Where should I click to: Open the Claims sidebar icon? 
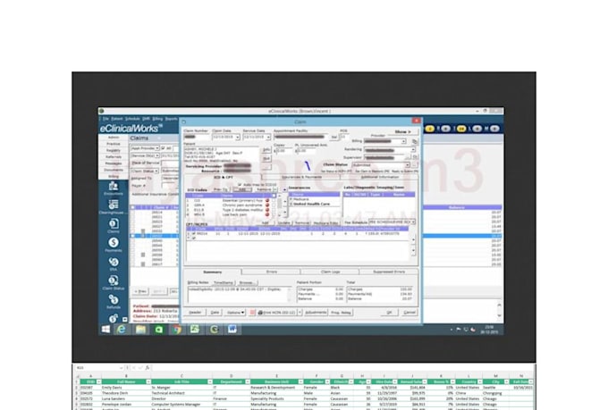pos(114,223)
